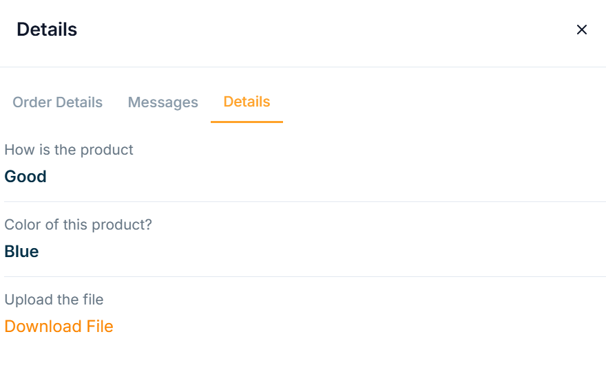Image resolution: width=606 pixels, height=365 pixels.
Task: Open the Messages tab
Action: coord(163,102)
